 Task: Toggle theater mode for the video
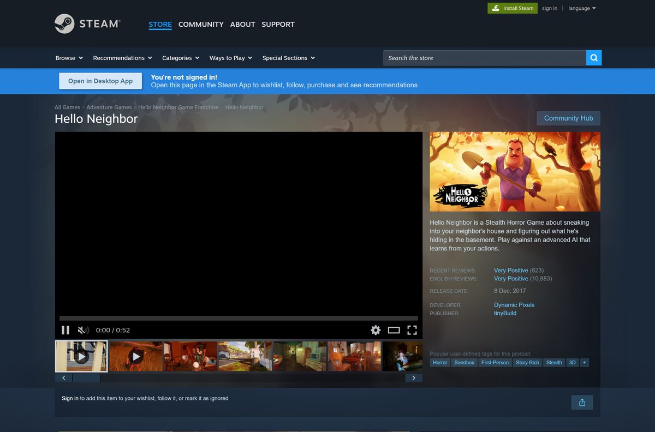394,330
